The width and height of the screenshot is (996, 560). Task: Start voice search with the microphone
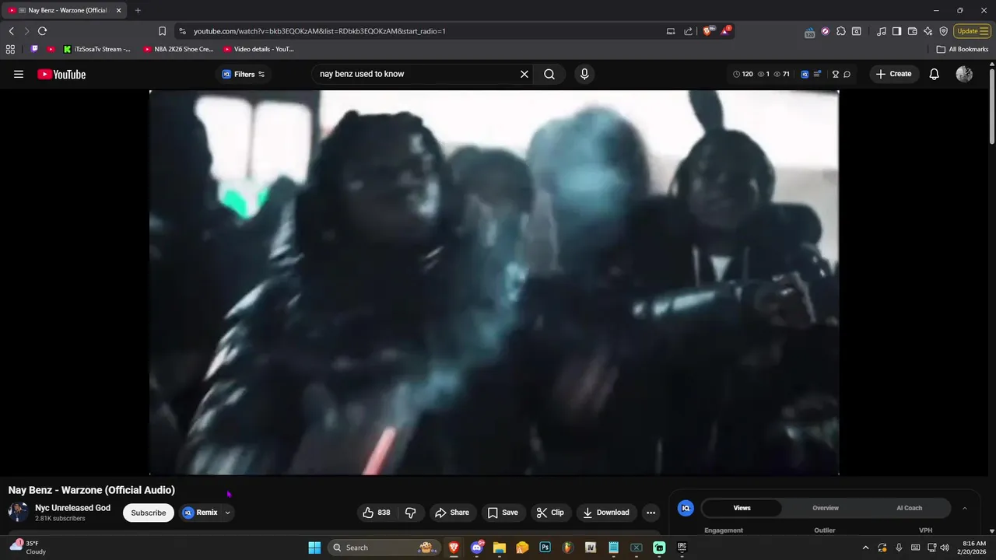(x=584, y=74)
